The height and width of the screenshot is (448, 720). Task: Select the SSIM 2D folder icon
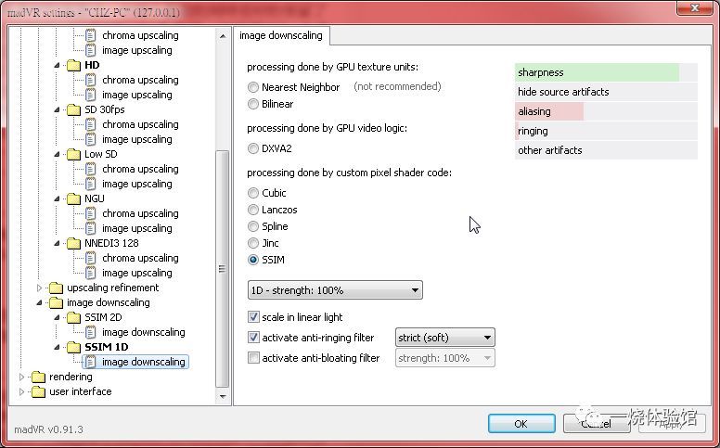[74, 317]
